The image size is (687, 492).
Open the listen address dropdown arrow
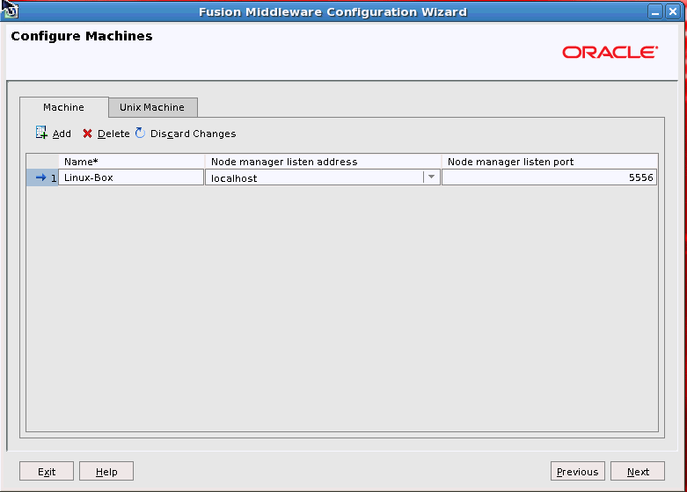pyautogui.click(x=431, y=177)
